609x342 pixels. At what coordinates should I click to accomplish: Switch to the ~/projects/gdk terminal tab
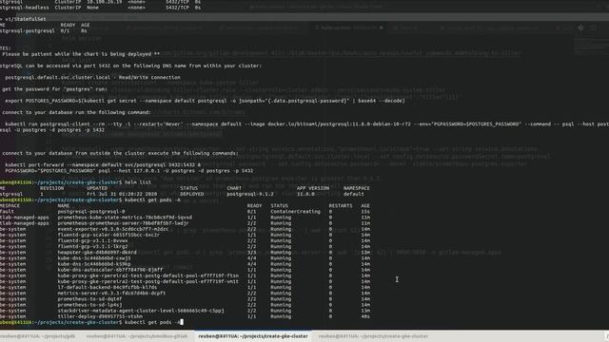[x=38, y=336]
